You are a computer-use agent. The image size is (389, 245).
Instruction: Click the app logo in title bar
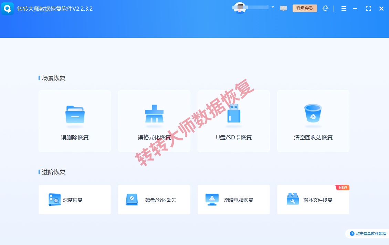pos(8,9)
